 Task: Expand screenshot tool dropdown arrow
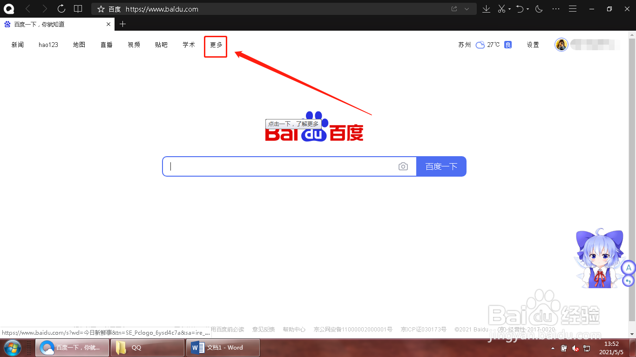point(510,9)
